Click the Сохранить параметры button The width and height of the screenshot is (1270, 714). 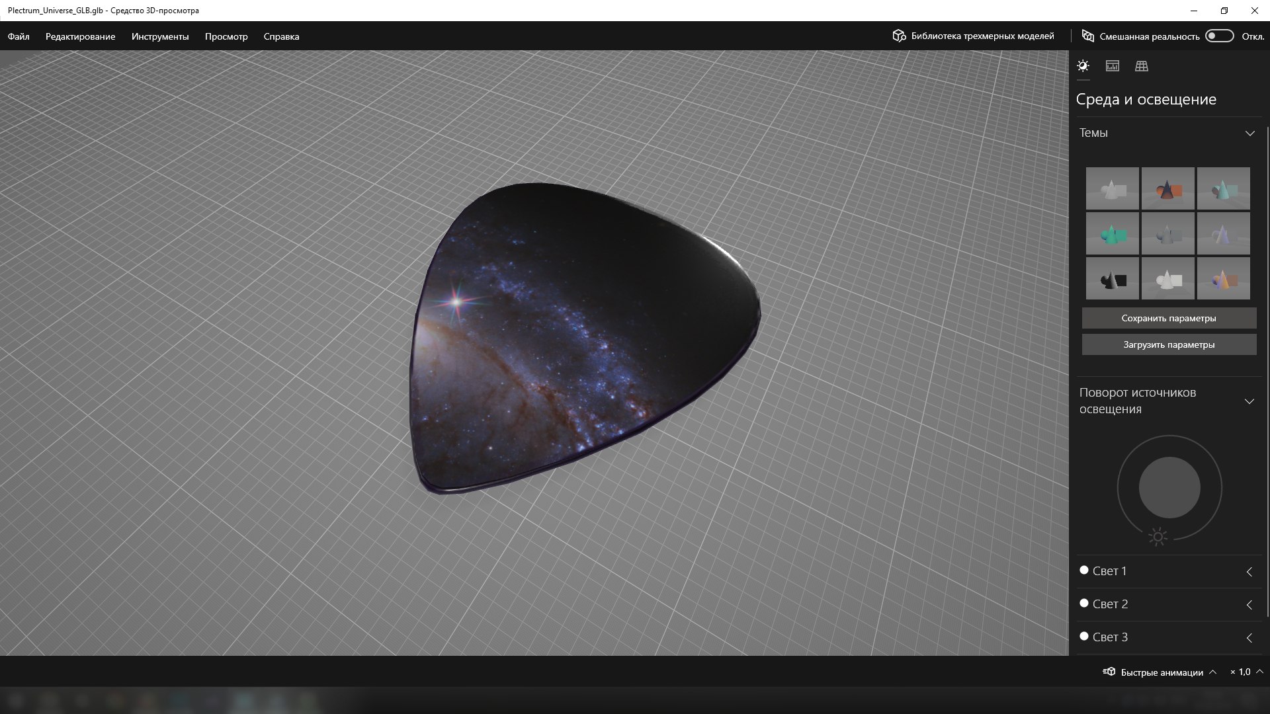point(1169,318)
